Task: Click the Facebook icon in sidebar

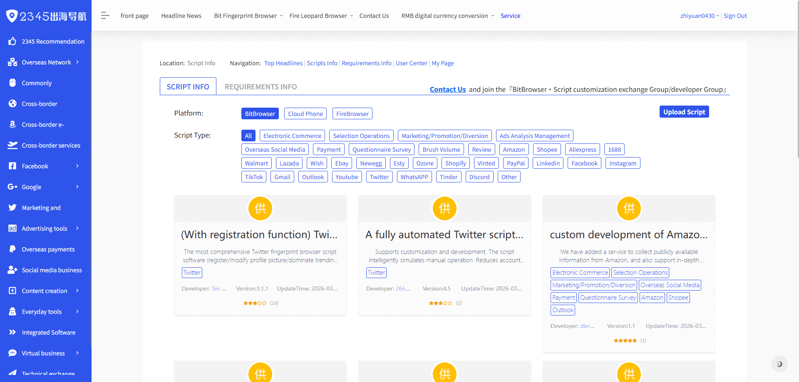Action: (x=12, y=166)
